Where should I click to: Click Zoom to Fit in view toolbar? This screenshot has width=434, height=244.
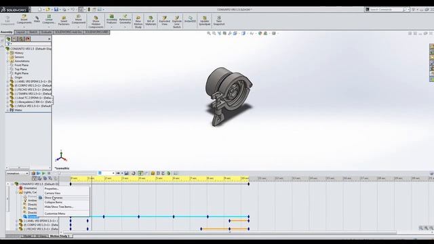click(x=209, y=33)
